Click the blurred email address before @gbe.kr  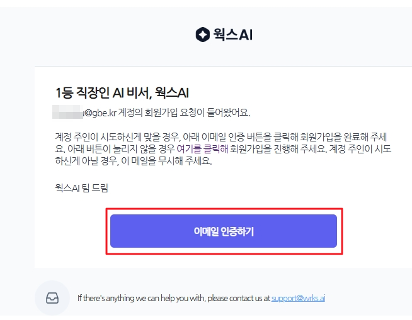pyautogui.click(x=68, y=113)
